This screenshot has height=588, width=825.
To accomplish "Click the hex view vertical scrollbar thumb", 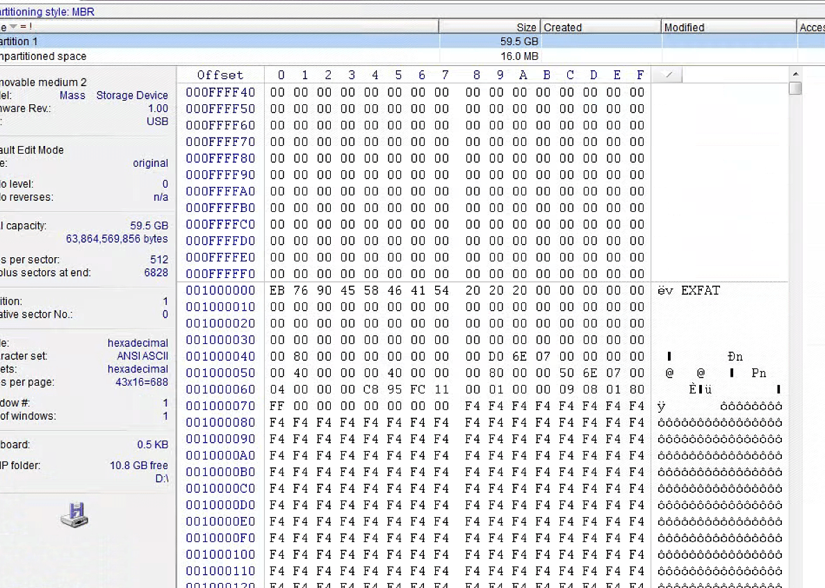I will click(x=796, y=88).
